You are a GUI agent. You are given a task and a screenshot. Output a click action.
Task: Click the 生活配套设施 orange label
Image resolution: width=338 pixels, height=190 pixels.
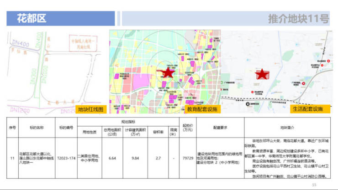(310, 109)
